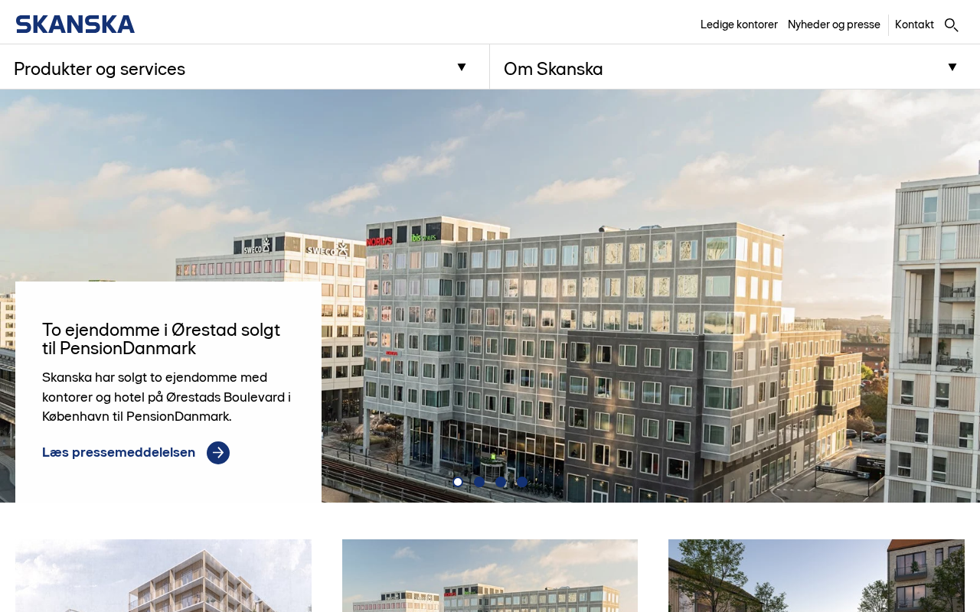Screen dimensions: 980x612
Task: Select the first carousel slide dot
Action: pos(458,482)
